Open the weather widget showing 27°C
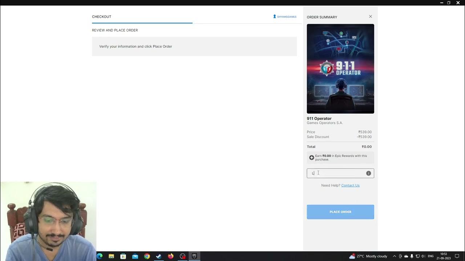The width and height of the screenshot is (465, 261). (x=368, y=256)
